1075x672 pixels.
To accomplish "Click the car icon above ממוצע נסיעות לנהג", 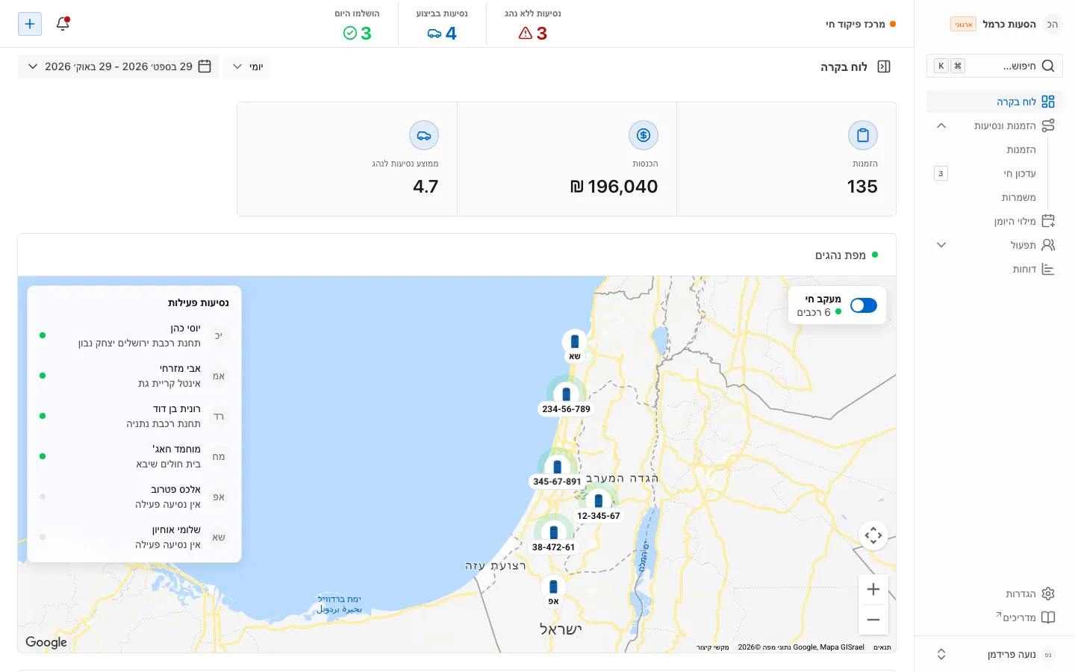I will click(x=424, y=135).
